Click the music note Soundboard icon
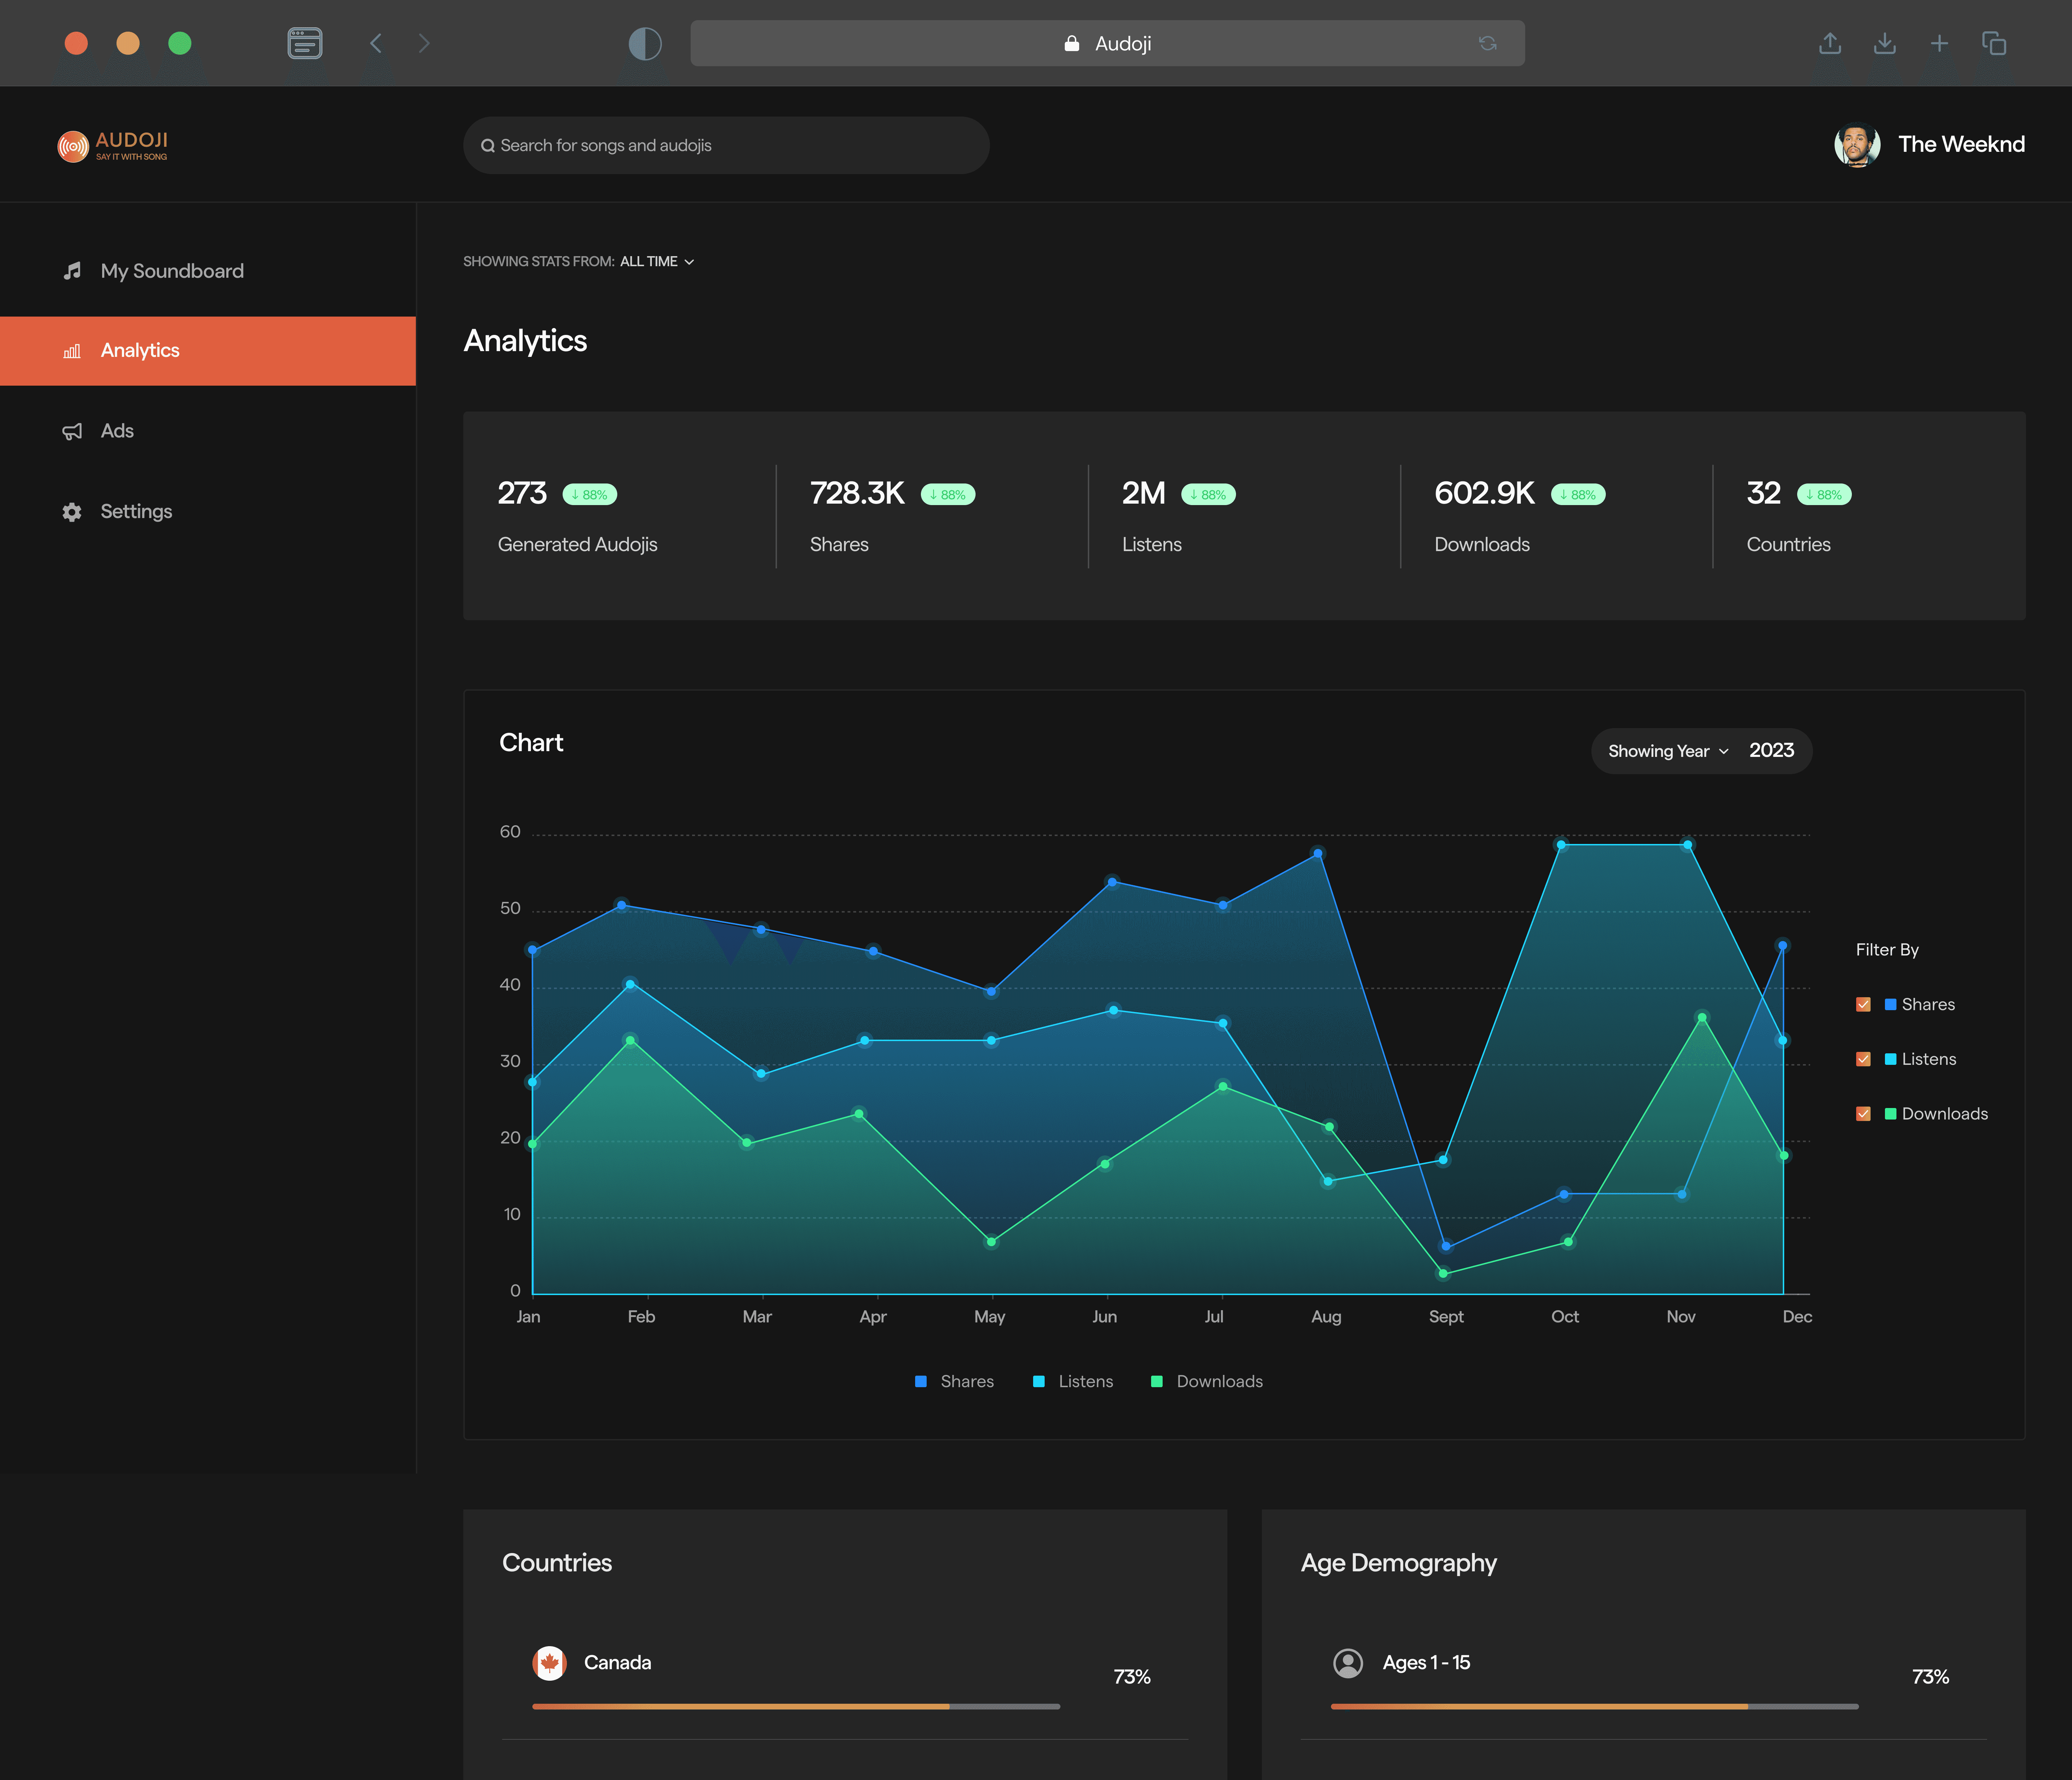 coord(72,271)
